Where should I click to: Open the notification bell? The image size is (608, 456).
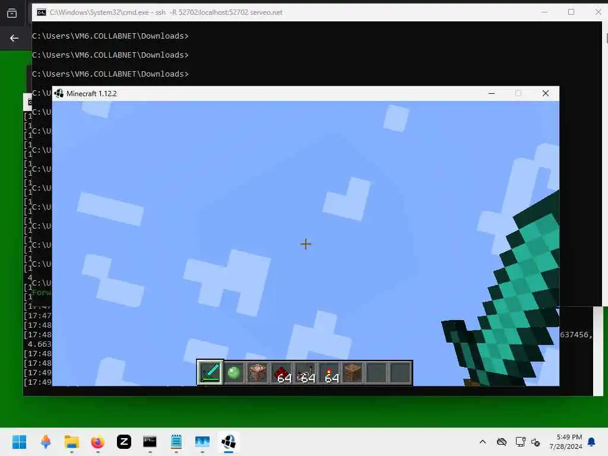(x=592, y=442)
